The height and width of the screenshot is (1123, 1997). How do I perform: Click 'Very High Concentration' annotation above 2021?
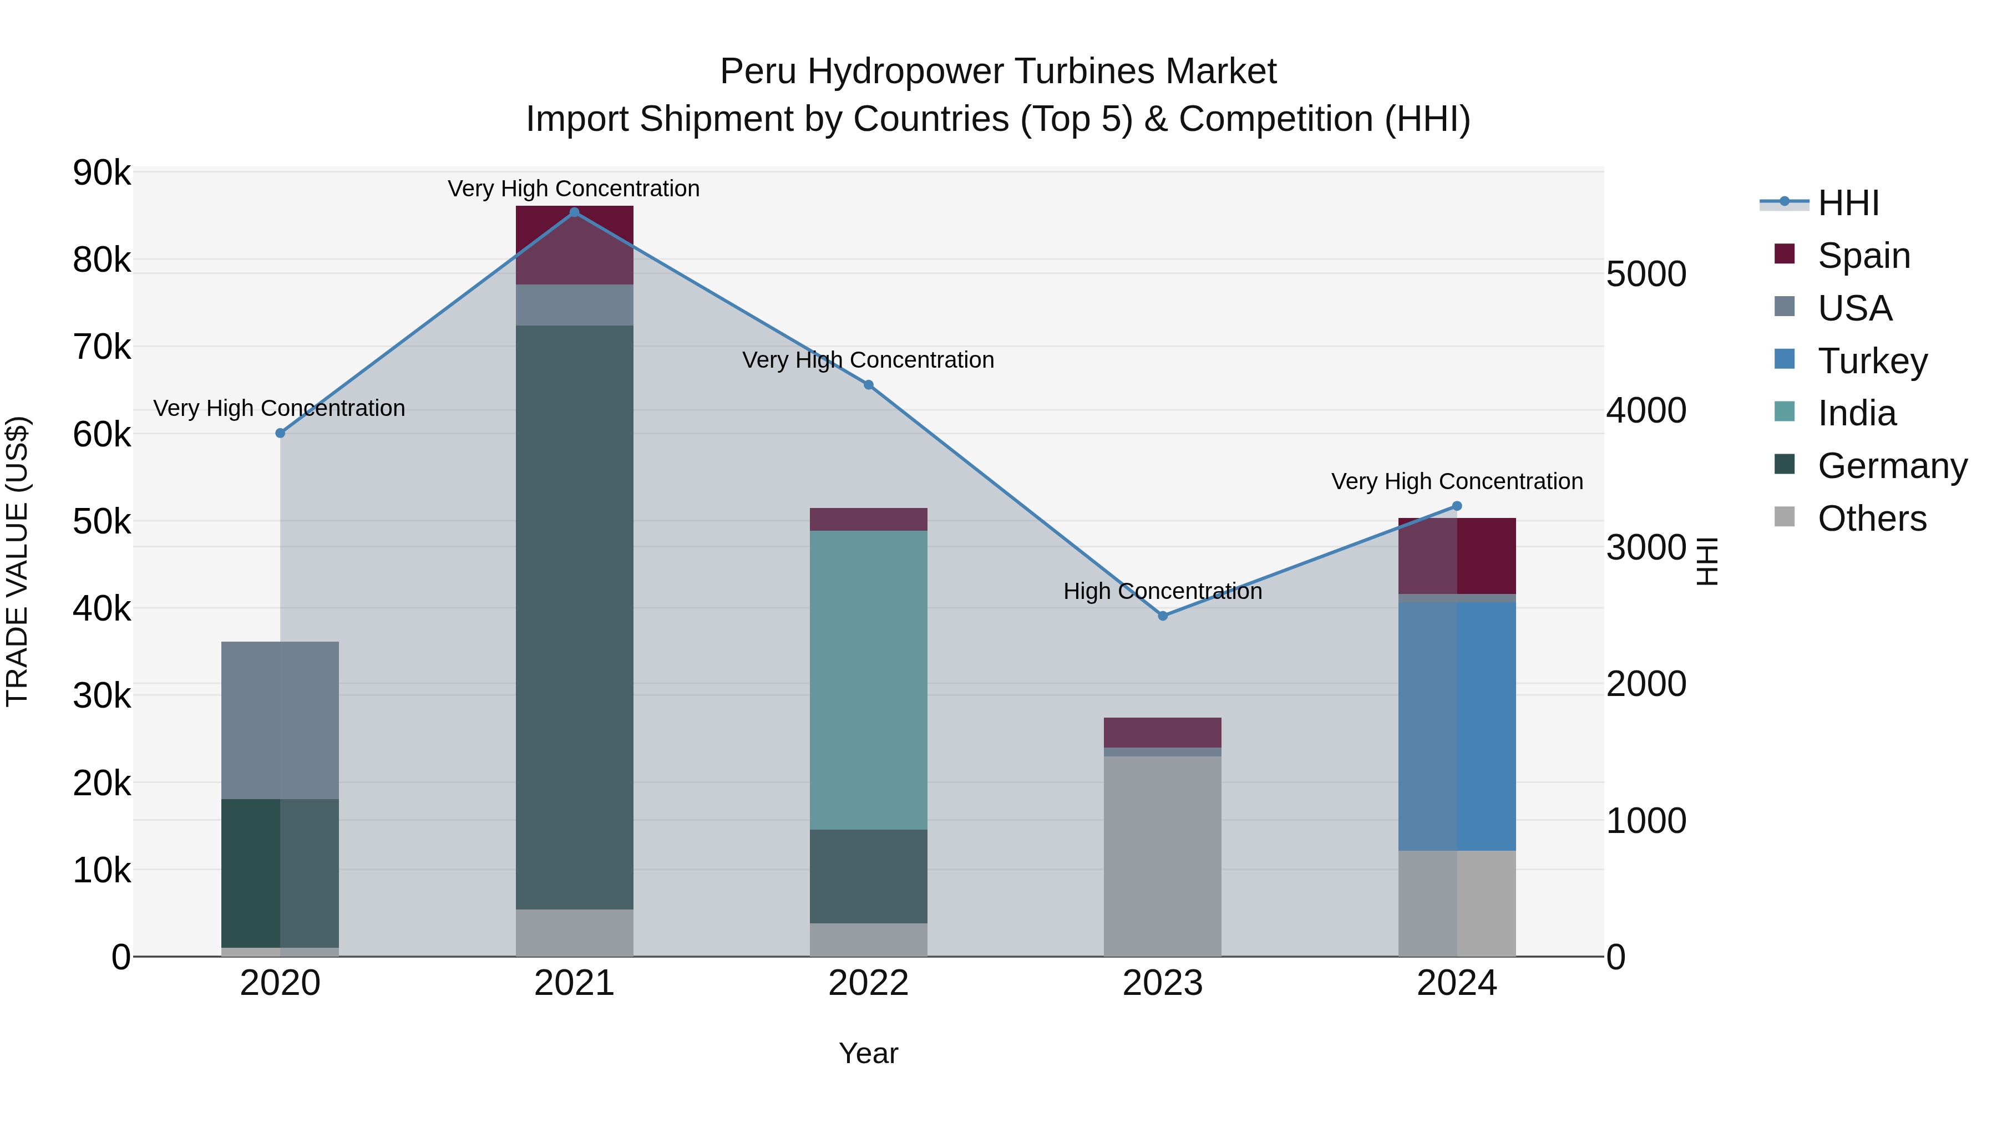[x=574, y=189]
